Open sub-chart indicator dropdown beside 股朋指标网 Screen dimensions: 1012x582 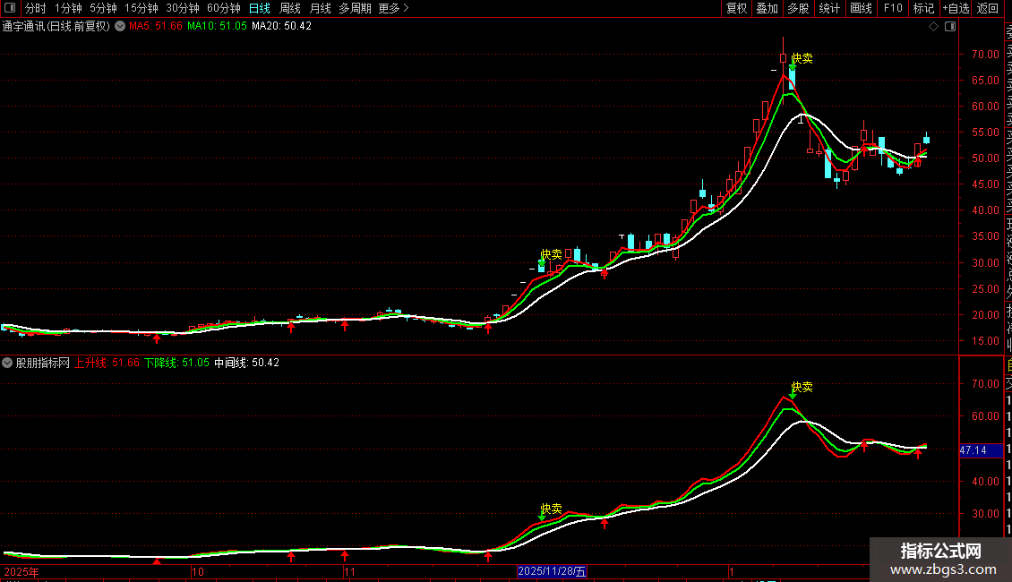point(7,363)
